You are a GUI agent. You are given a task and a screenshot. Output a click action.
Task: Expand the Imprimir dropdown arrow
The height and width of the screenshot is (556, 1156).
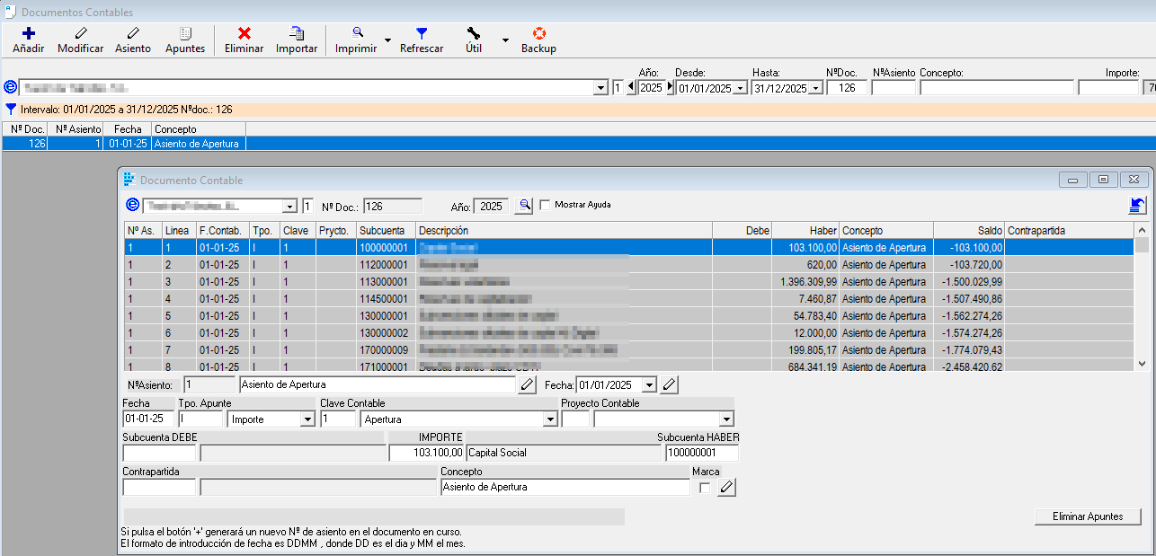click(x=387, y=40)
